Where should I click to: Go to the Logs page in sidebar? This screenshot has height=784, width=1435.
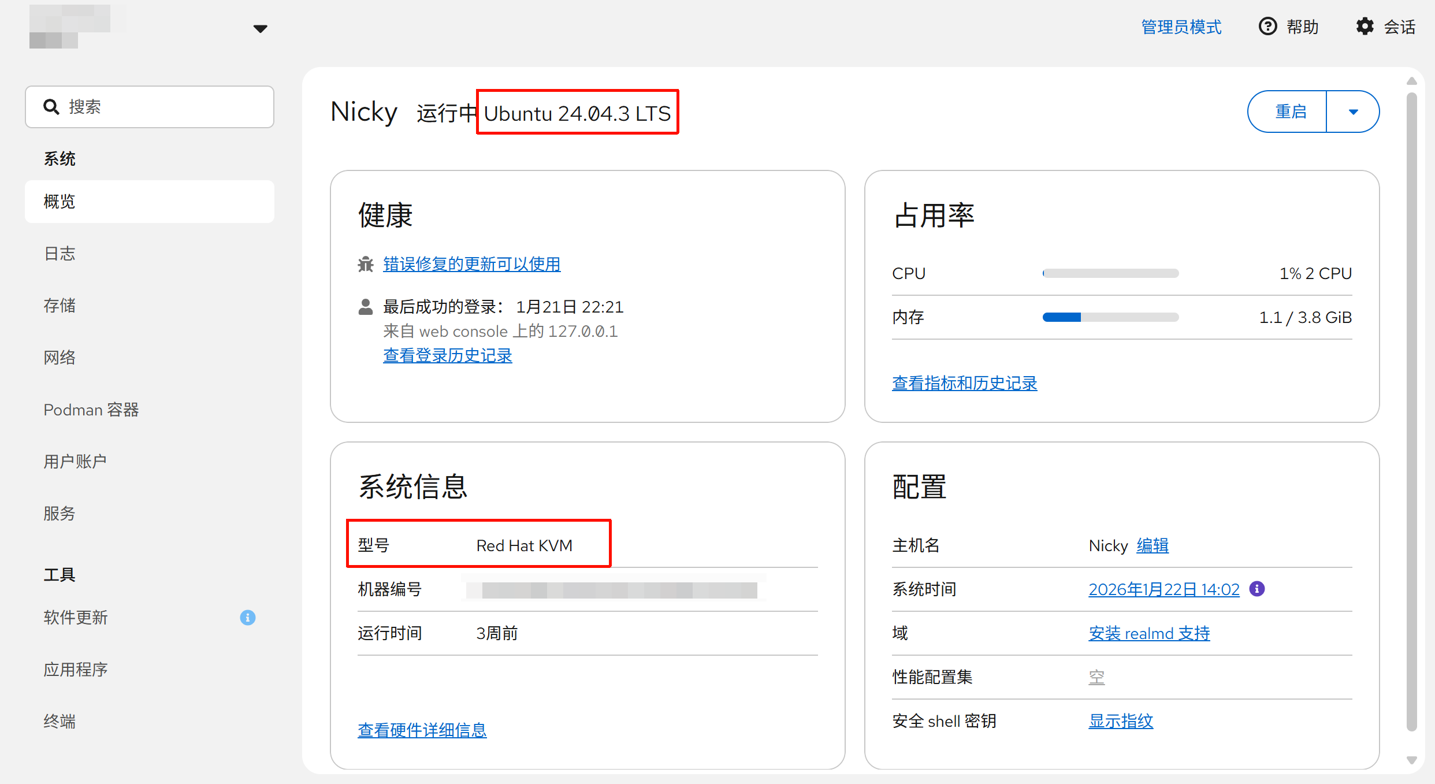tap(60, 254)
